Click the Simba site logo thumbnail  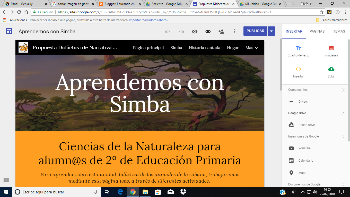click(23, 47)
